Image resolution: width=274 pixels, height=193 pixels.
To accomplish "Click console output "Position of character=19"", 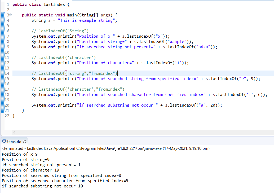I will point(30,170).
